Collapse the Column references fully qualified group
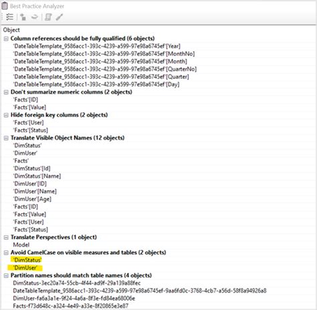317x310 pixels. (x=6, y=39)
